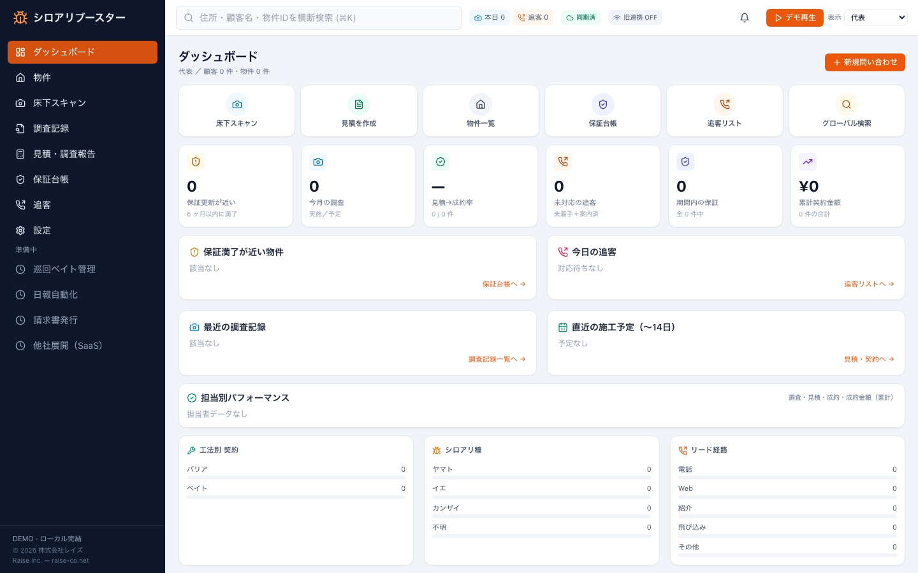The width and height of the screenshot is (918, 573).
Task: Open 保証台帳 in the sidebar
Action: click(x=82, y=180)
